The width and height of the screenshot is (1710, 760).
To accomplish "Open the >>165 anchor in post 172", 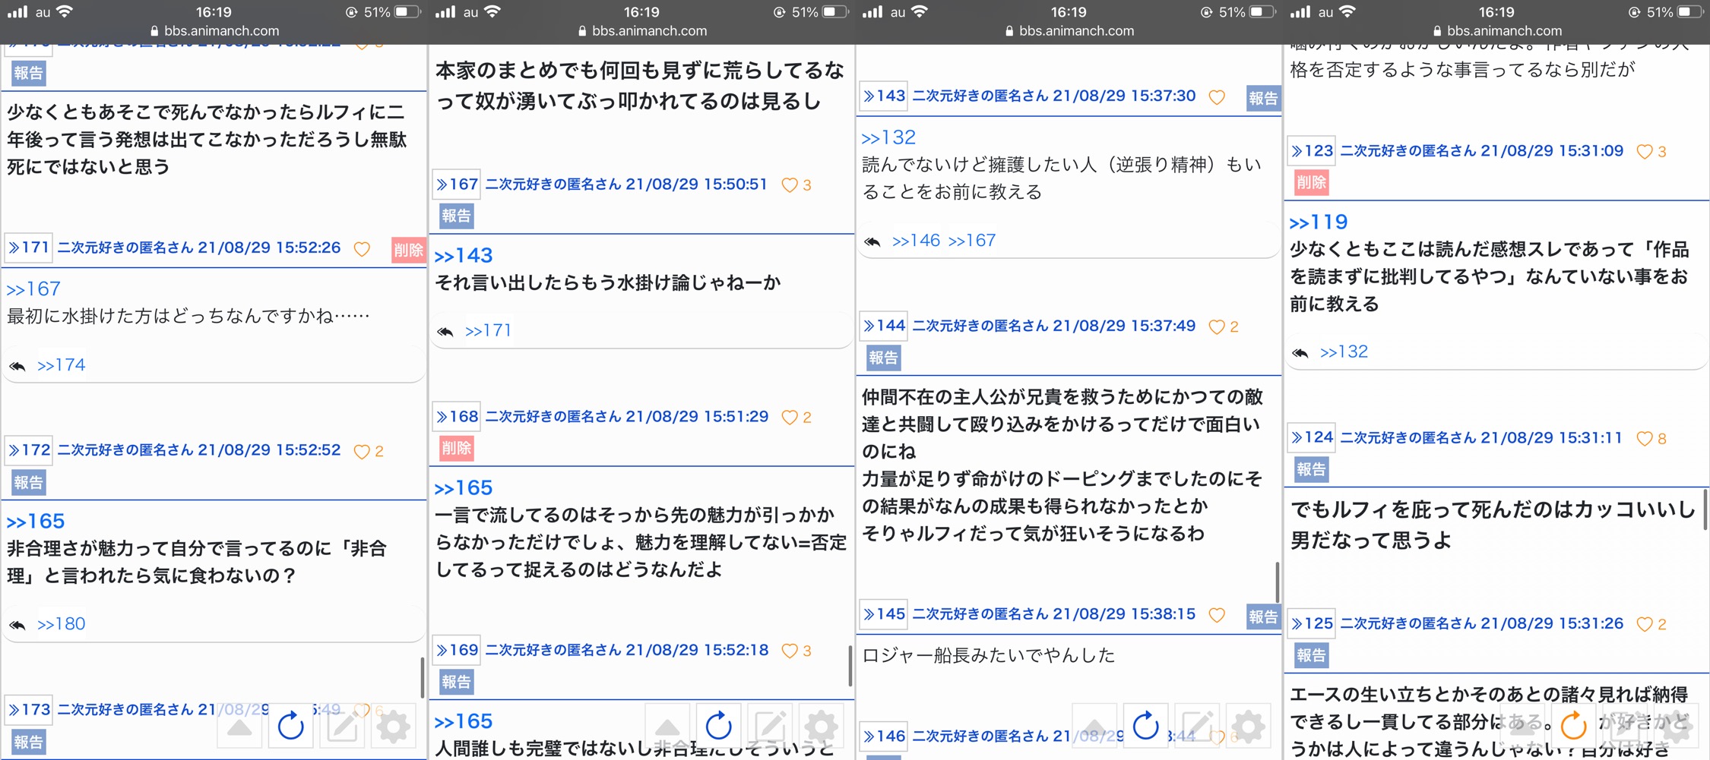I will (36, 522).
